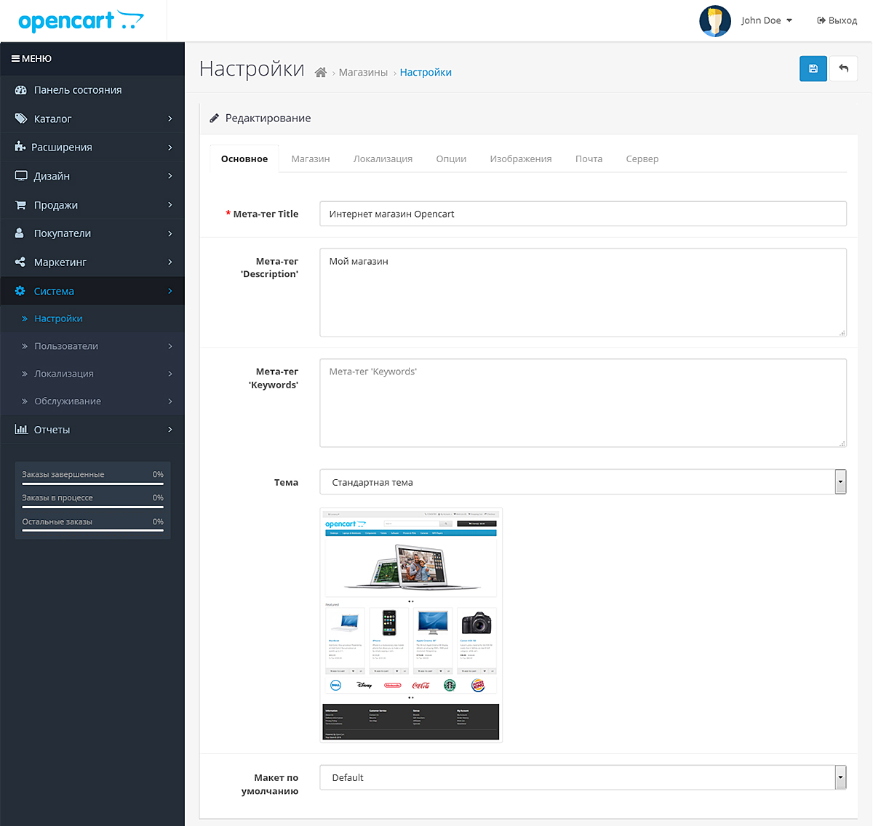The image size is (873, 826).
Task: Click the Мета-тег Title input field
Action: (583, 214)
